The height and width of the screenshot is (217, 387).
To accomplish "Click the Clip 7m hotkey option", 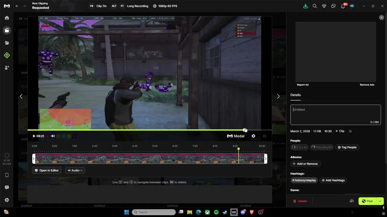I will 98,6.
